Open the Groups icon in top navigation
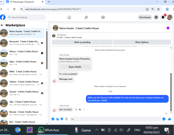Screen dimensions: 174x135 (103, 17)
